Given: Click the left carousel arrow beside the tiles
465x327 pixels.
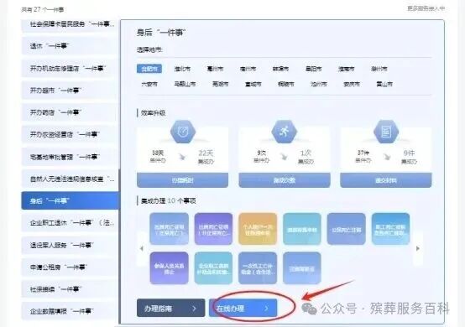Looking at the screenshot, I should click(x=142, y=248).
